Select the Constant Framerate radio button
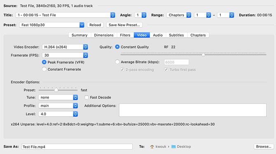276x154 pixels. coord(44,69)
